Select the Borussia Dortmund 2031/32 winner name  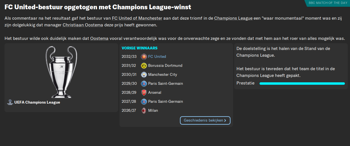[165, 66]
